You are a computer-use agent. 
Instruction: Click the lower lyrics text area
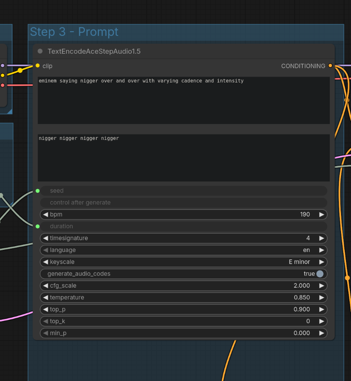click(184, 158)
